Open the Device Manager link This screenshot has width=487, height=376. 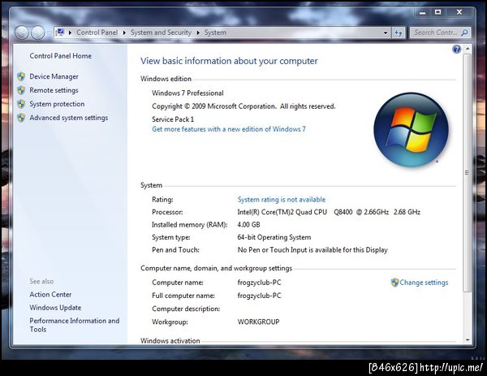tap(54, 76)
